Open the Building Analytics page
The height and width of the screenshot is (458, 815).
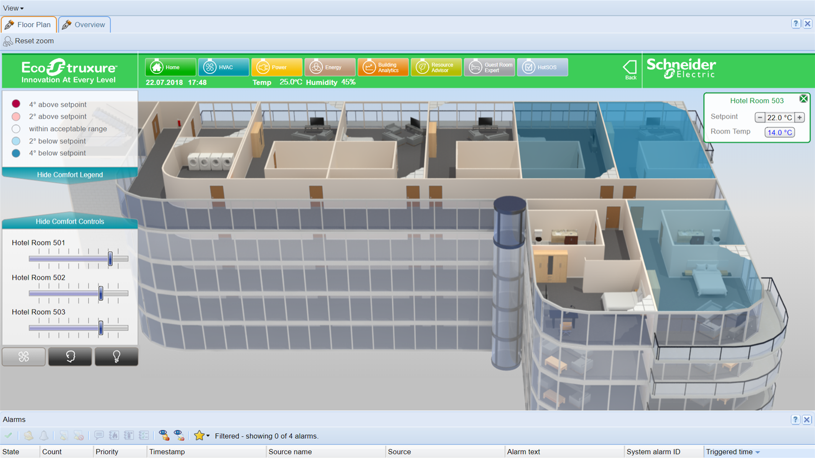[383, 67]
